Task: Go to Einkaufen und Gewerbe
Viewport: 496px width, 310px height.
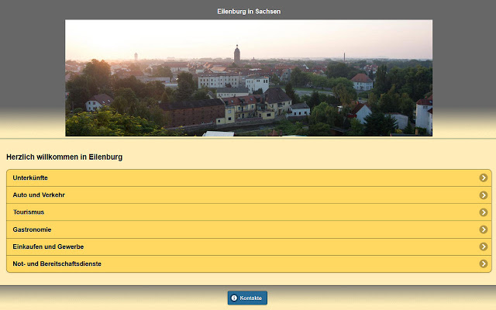Action: (x=249, y=246)
